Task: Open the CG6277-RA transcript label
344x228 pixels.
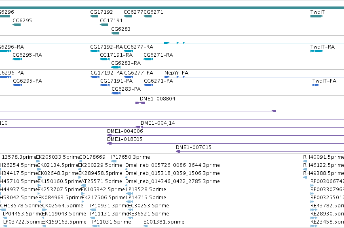Action: 138,47
